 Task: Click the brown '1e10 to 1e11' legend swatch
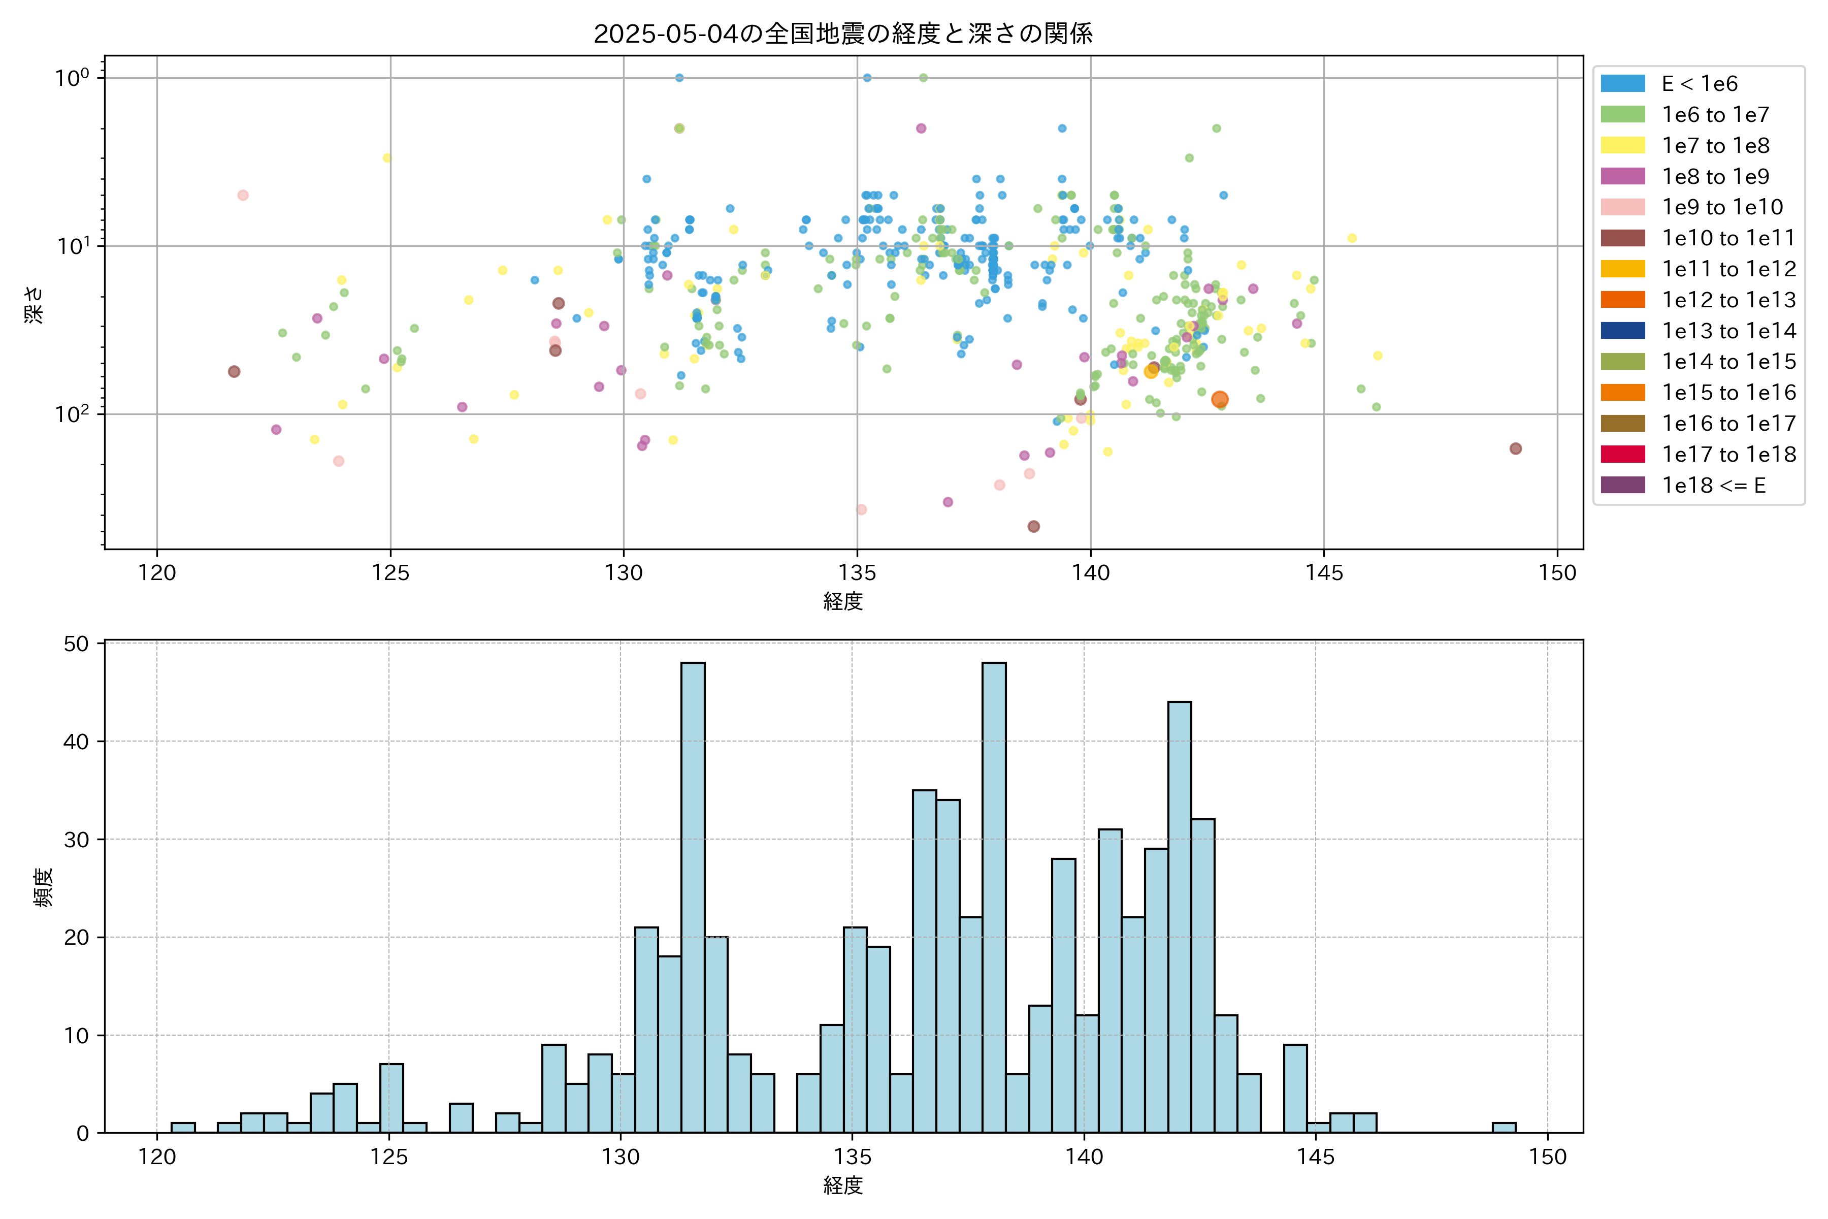coord(1622,238)
